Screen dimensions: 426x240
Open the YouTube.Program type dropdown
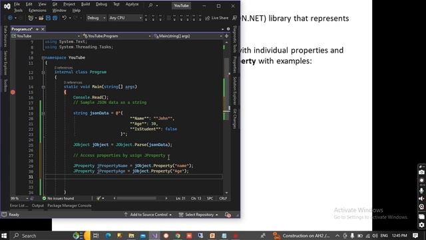[x=116, y=36]
